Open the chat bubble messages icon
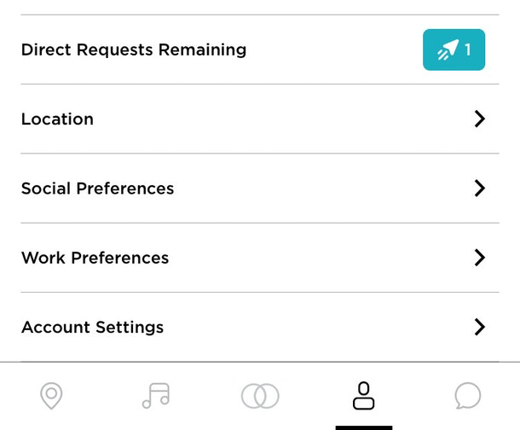Screen dimensions: 520x430 468,396
